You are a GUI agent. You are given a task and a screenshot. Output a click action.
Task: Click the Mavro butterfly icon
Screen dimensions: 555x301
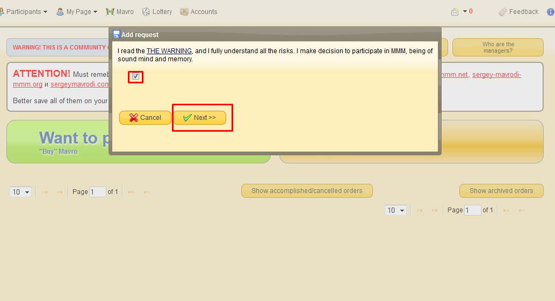click(x=110, y=12)
